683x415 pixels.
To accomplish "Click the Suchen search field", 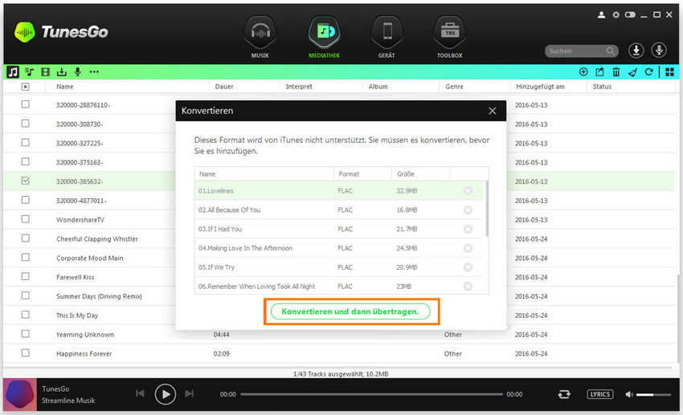I will click(575, 51).
